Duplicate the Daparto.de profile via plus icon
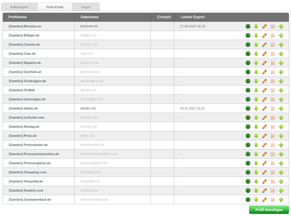The image size is (291, 216). [x=281, y=63]
